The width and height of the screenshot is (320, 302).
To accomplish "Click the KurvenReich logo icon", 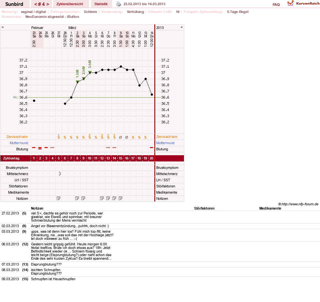I will tap(290, 3).
